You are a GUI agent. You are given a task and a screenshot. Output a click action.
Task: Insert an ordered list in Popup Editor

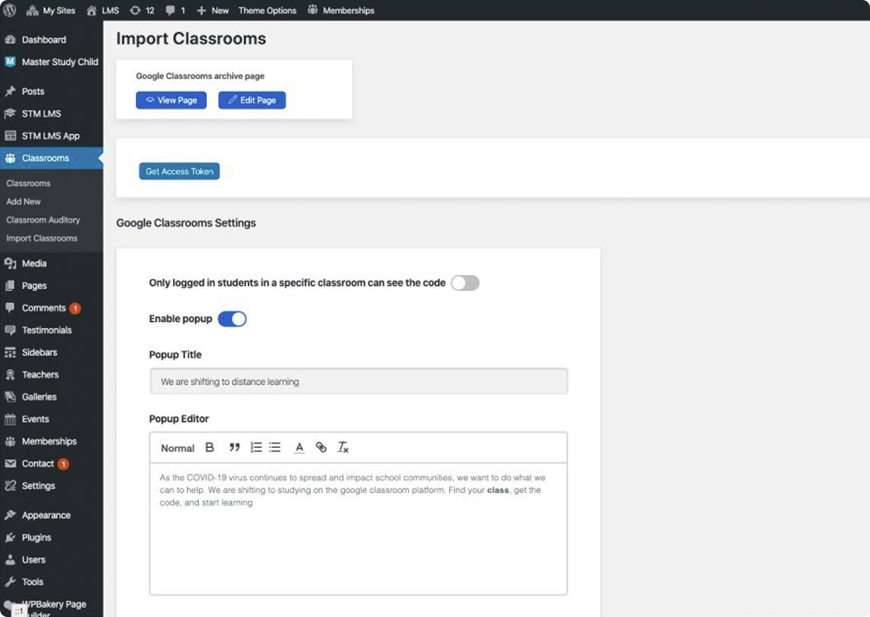coord(256,448)
